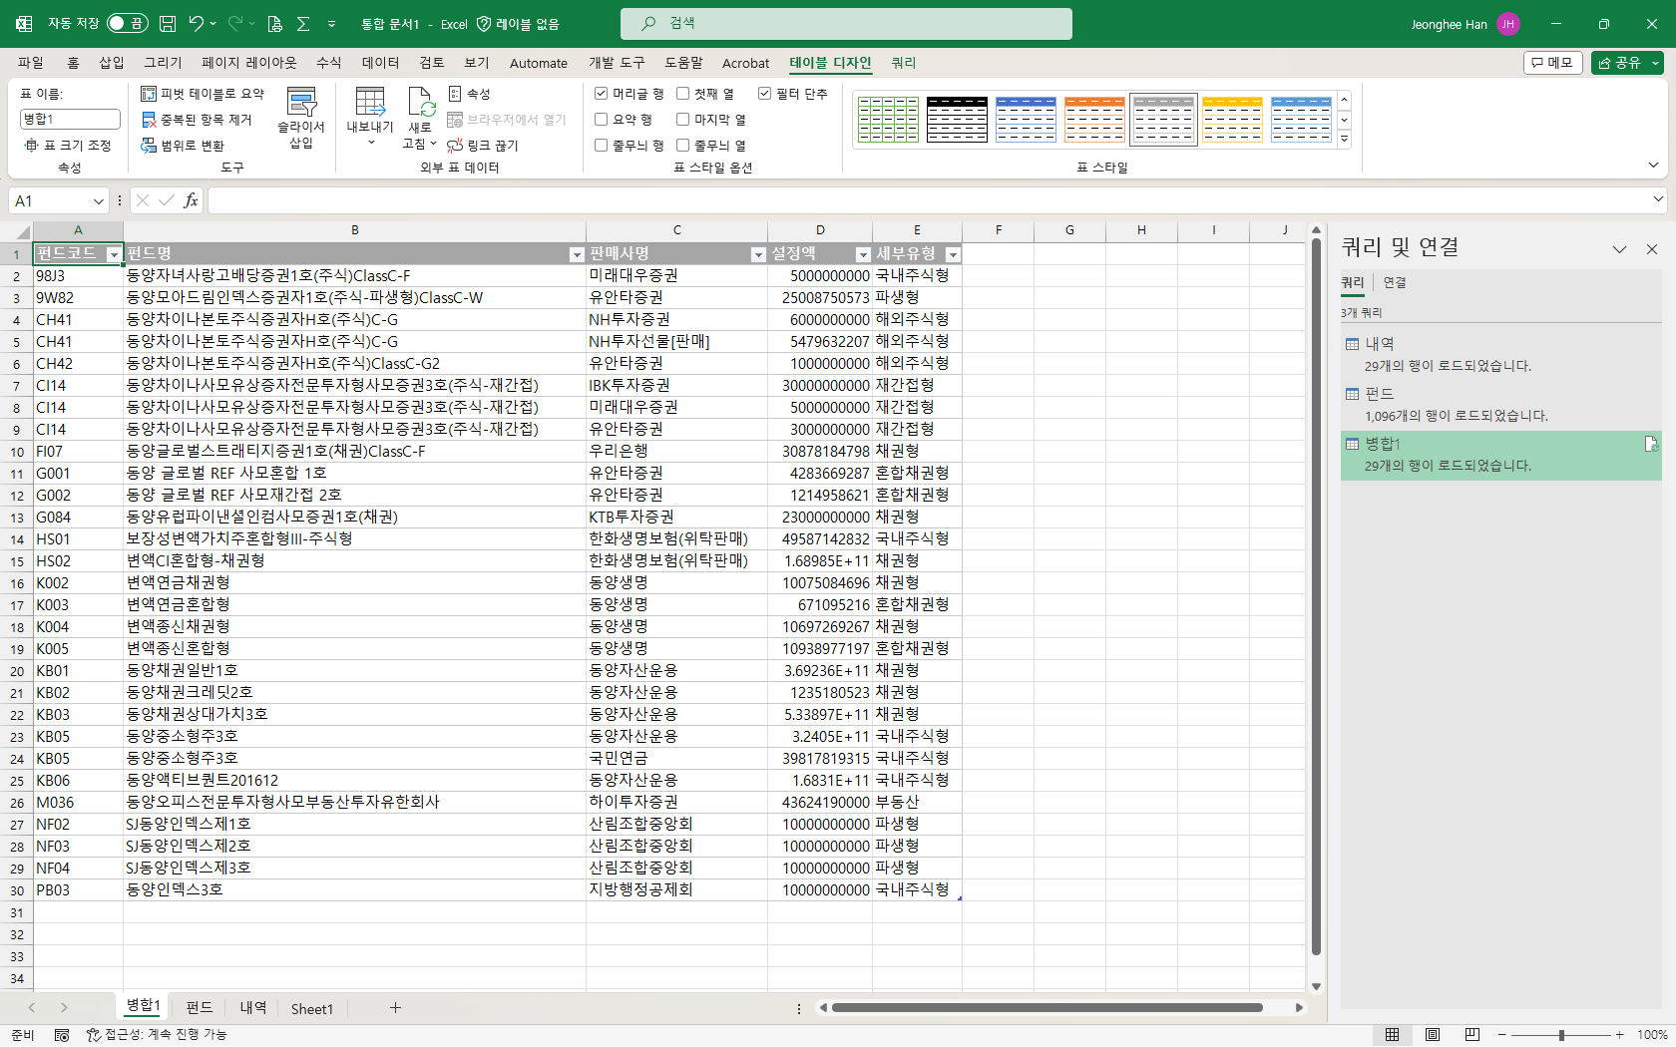Apply the orange table style swatch
Viewport: 1676px width, 1047px height.
[1094, 120]
